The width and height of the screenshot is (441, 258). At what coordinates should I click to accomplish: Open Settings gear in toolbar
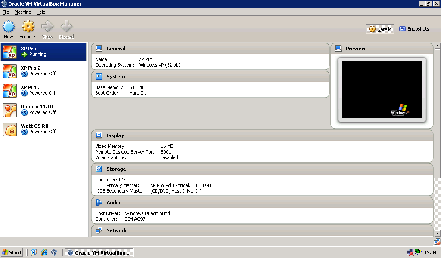(x=28, y=29)
